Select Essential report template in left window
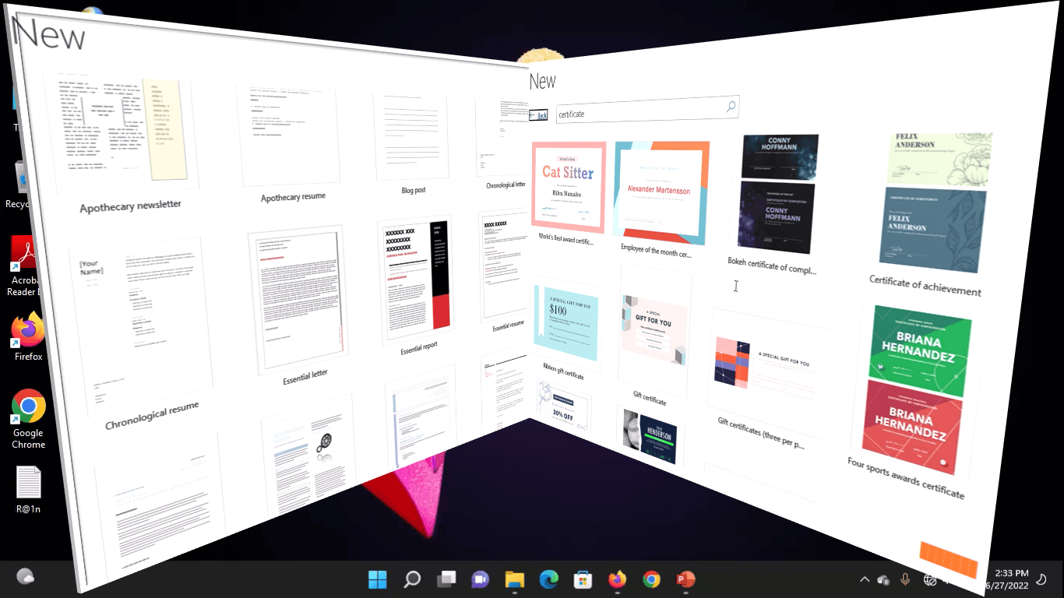 (417, 286)
